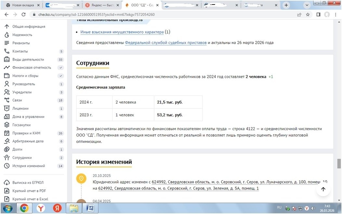Close the ООО "СД" tab
The image size is (342, 214).
tap(157, 5)
